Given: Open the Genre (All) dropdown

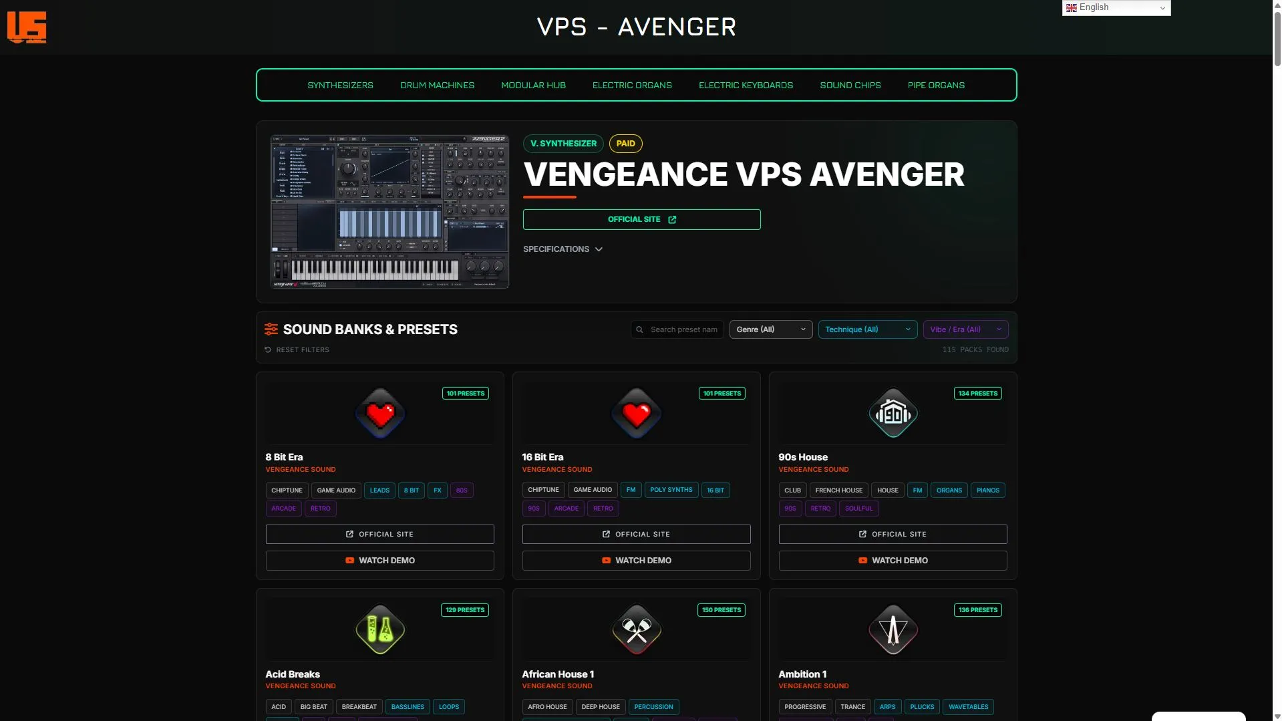Looking at the screenshot, I should click(x=770, y=329).
